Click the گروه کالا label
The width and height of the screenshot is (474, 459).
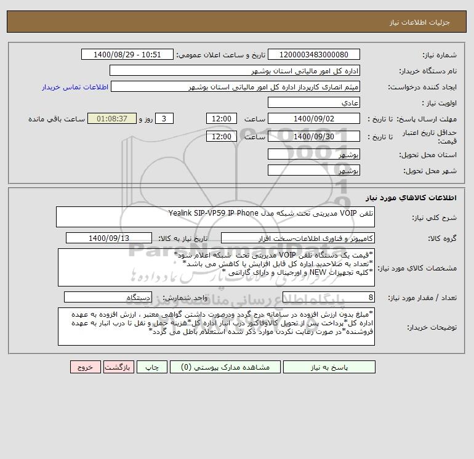(x=442, y=238)
